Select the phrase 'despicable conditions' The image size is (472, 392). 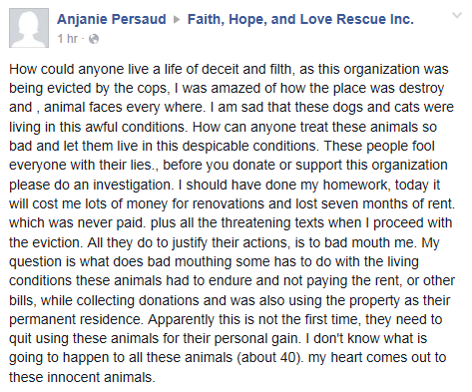[250, 147]
